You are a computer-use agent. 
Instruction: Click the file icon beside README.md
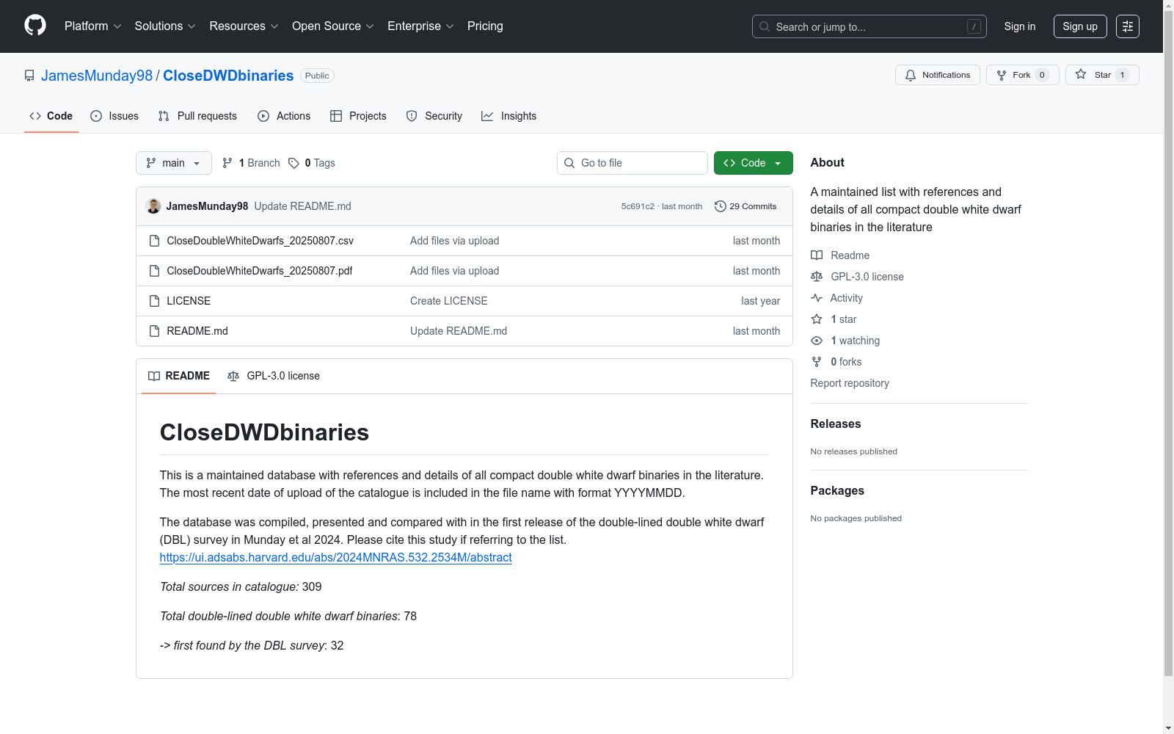(154, 331)
